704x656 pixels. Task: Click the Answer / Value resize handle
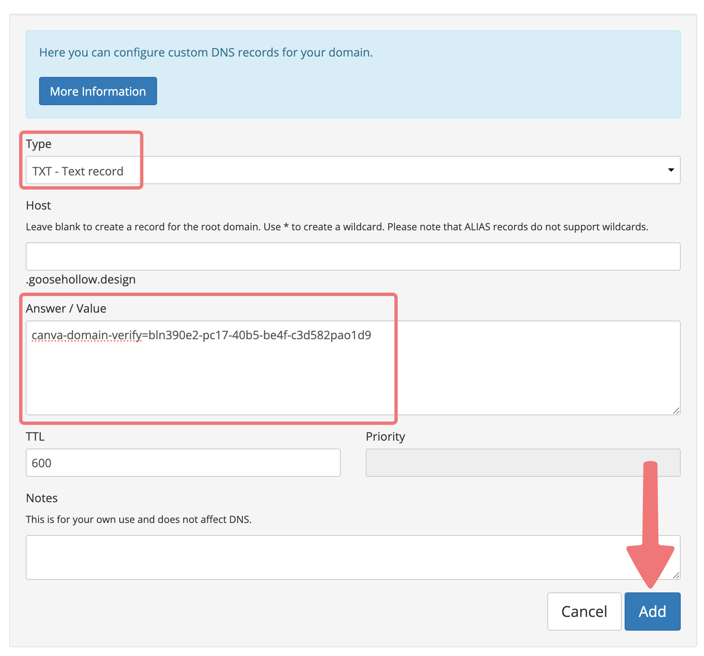[676, 411]
